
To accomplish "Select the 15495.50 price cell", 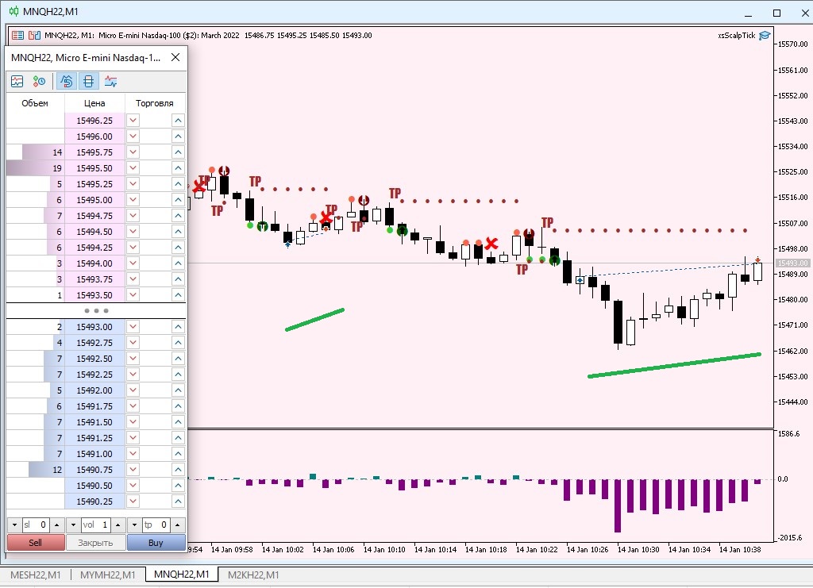I will click(x=94, y=168).
